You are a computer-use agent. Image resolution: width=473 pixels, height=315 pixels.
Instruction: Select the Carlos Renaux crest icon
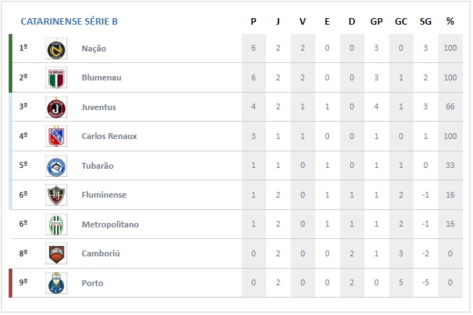pos(56,137)
